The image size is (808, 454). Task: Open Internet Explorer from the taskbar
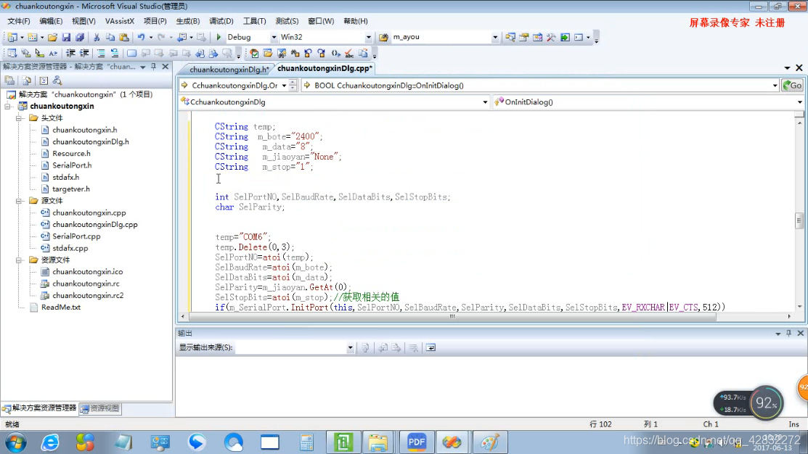(50, 442)
